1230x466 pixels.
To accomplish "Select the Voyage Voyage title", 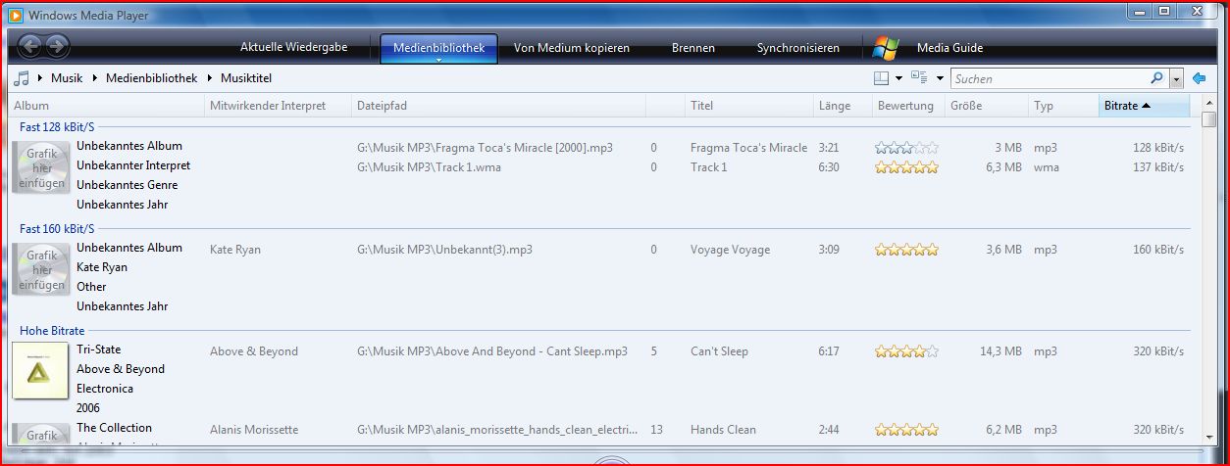I will coord(730,250).
